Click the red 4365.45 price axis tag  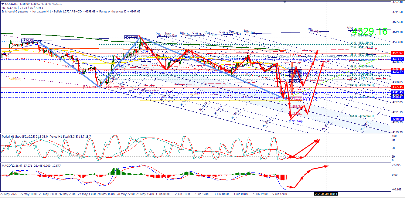pyautogui.click(x=397, y=87)
